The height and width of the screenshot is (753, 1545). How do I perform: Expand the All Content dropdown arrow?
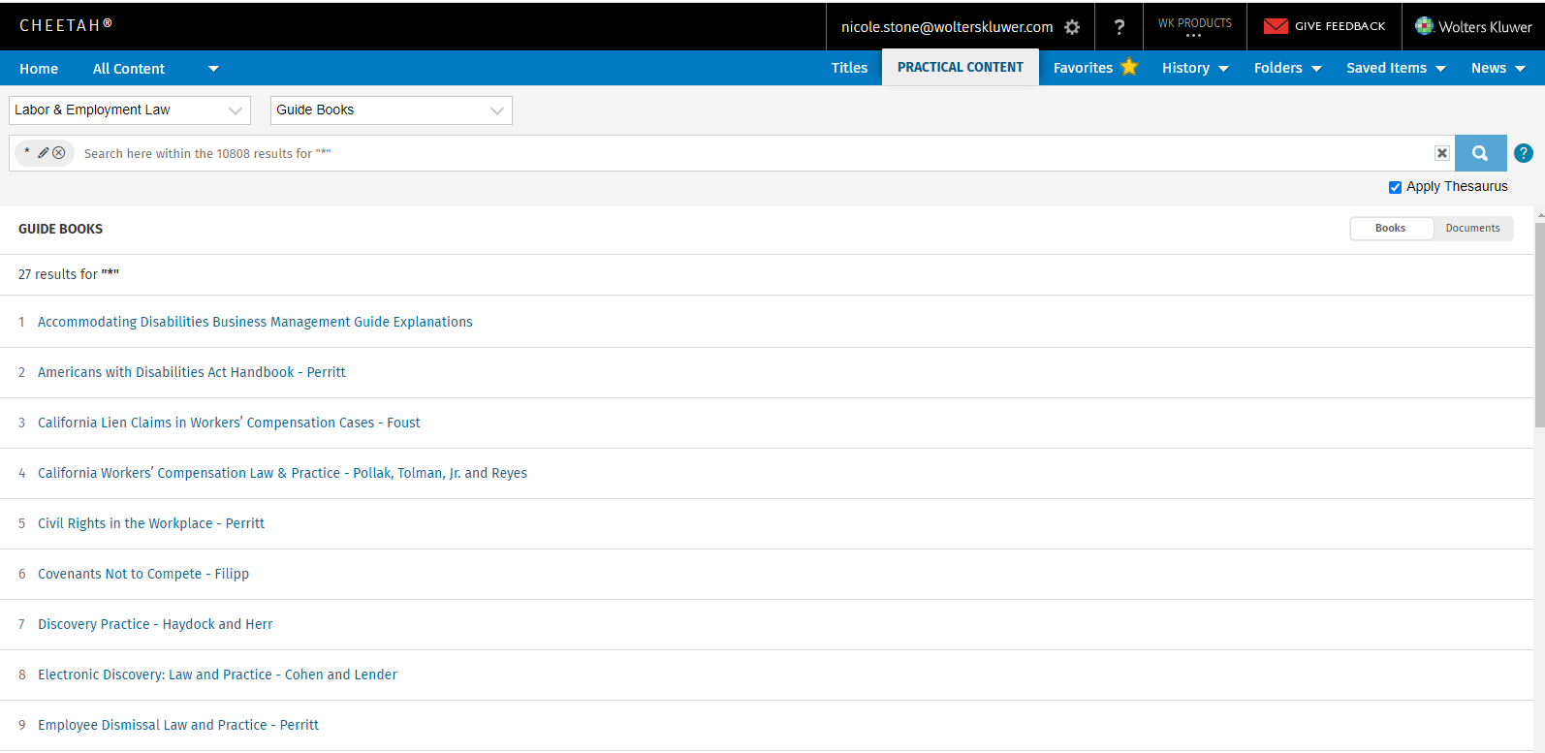(213, 69)
